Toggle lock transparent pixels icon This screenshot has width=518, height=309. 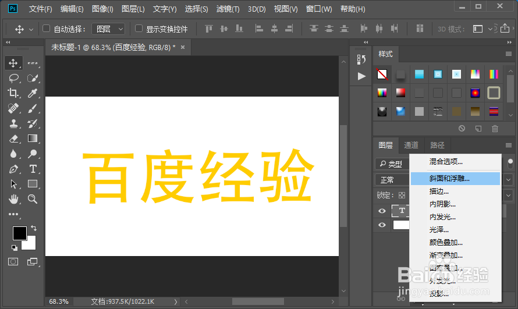pos(402,196)
